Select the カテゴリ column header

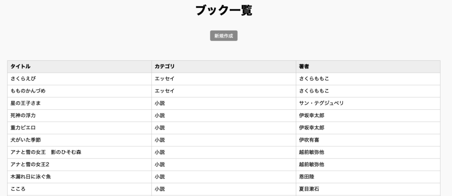224,67
